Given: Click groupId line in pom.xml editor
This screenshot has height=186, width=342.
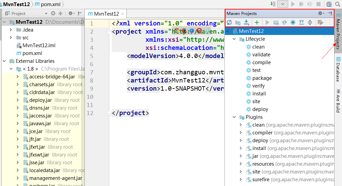Looking at the screenshot, I should [x=175, y=72].
